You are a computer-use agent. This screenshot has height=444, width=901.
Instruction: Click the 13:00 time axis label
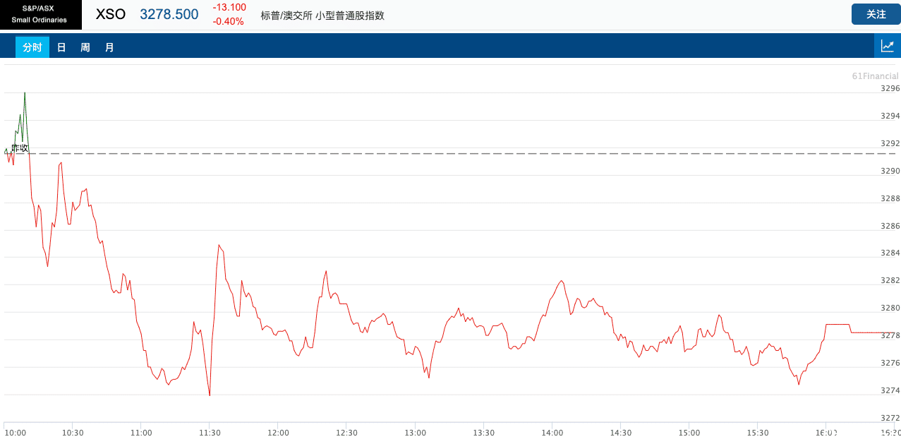415,433
